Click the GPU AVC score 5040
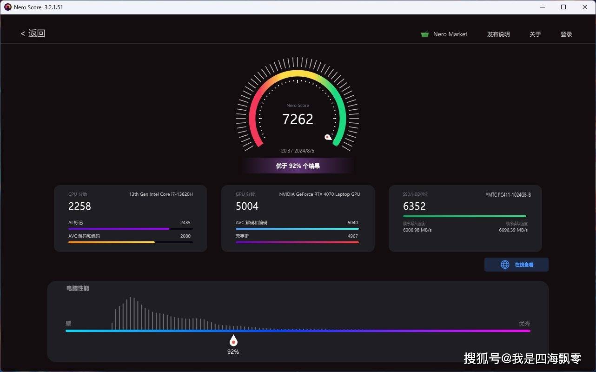 click(x=353, y=223)
